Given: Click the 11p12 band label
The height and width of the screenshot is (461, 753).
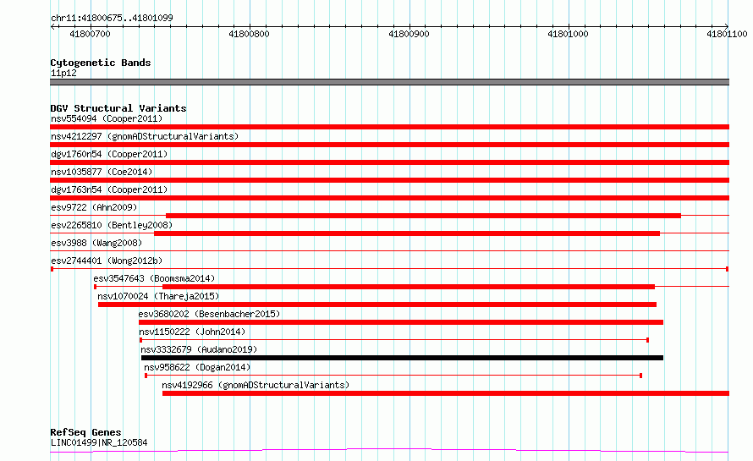Looking at the screenshot, I should 63,73.
